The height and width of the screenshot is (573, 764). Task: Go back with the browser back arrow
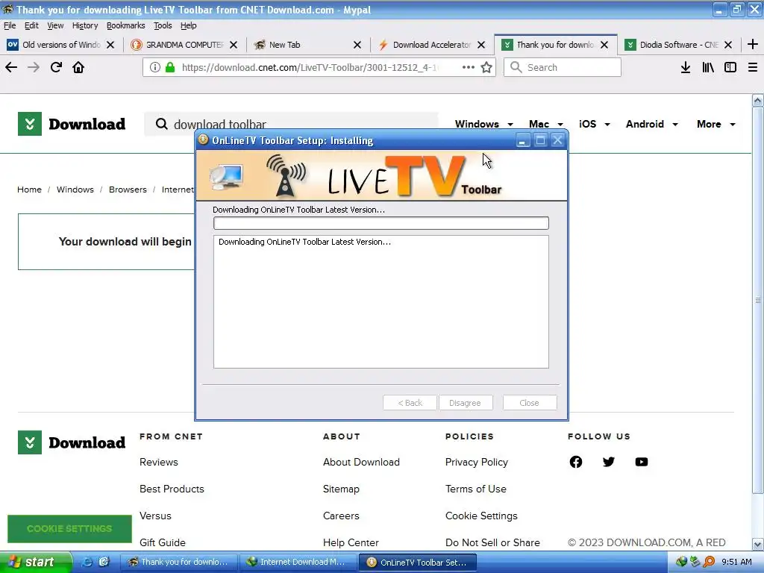11,67
